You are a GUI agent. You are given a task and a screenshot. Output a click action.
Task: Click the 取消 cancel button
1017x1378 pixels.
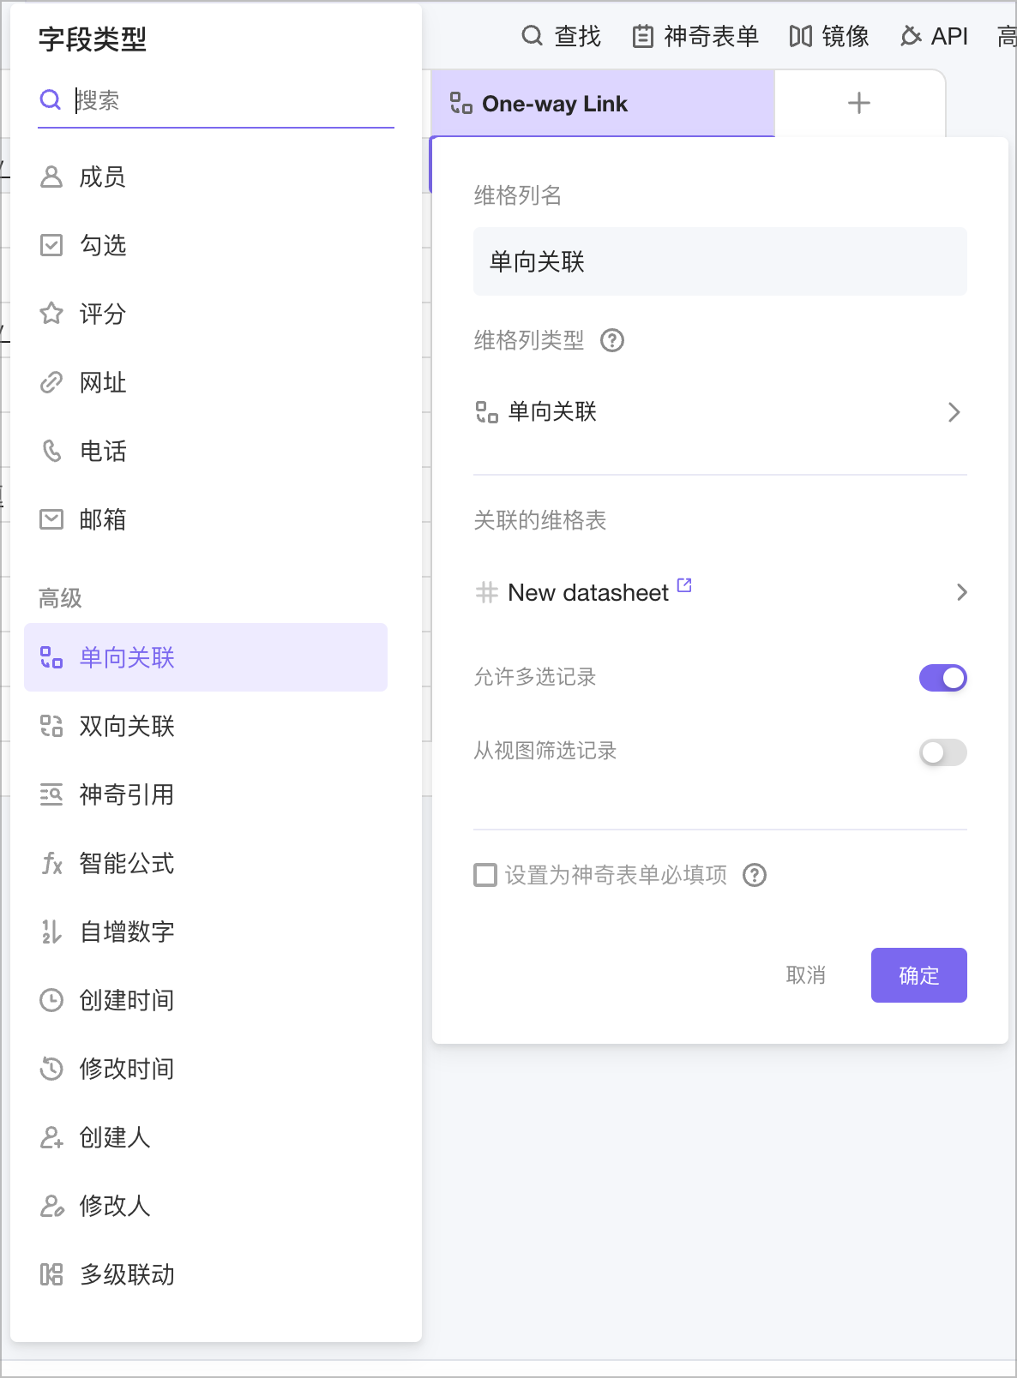pyautogui.click(x=805, y=975)
